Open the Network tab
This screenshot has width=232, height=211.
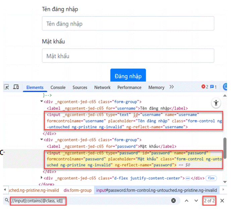(x=102, y=87)
